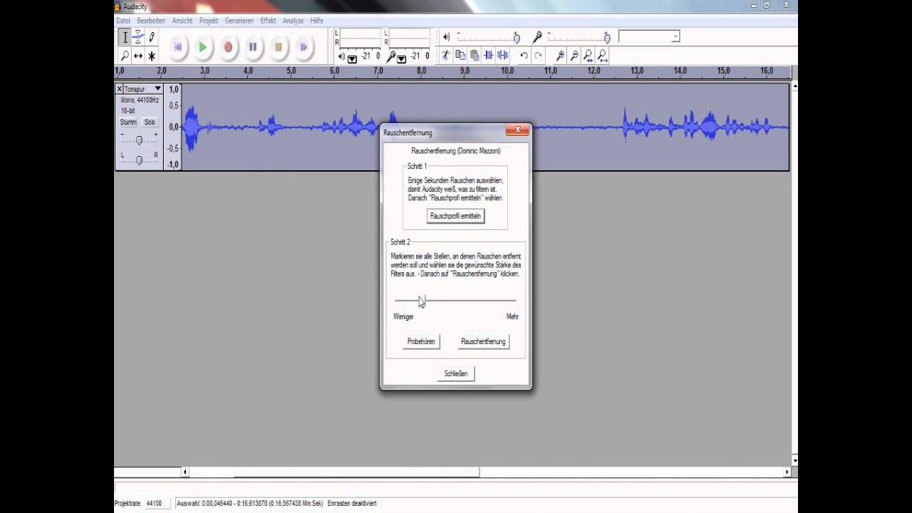Click the Redo arrow icon
912x513 pixels.
coord(538,55)
